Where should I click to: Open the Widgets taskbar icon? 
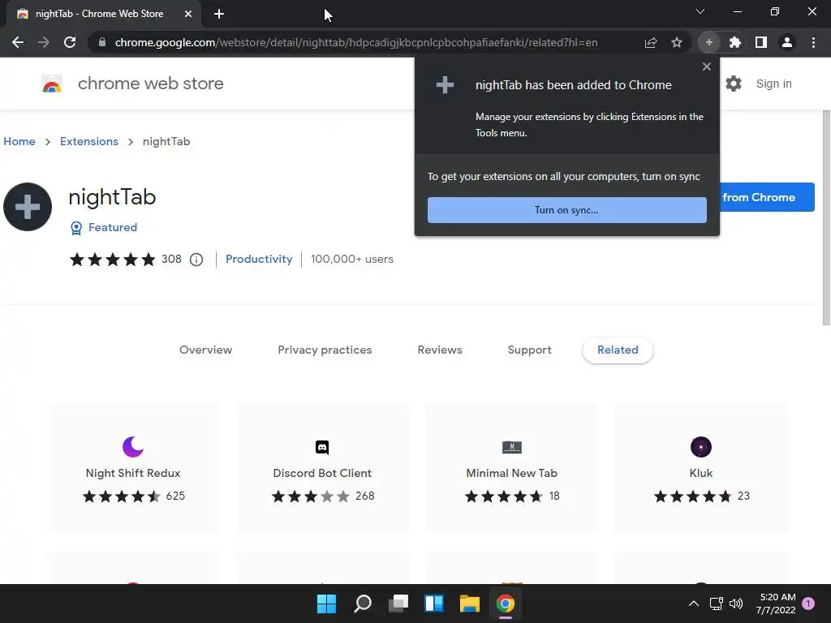pyautogui.click(x=434, y=604)
